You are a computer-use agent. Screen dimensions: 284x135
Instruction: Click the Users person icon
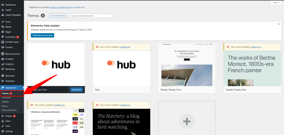coord(2,121)
